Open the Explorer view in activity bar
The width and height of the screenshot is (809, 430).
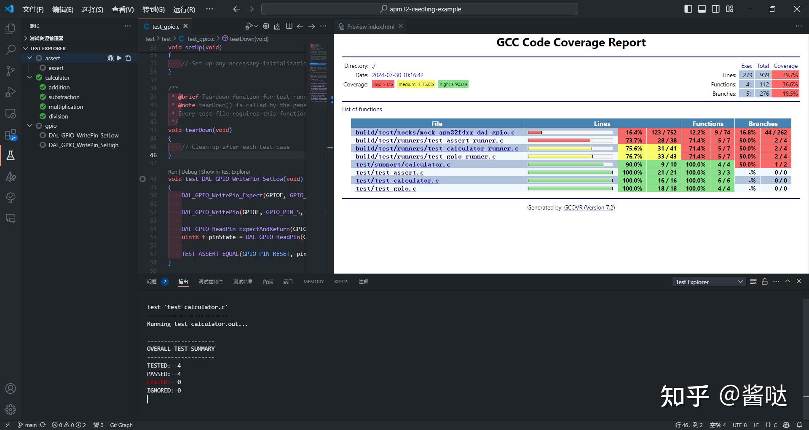tap(11, 29)
